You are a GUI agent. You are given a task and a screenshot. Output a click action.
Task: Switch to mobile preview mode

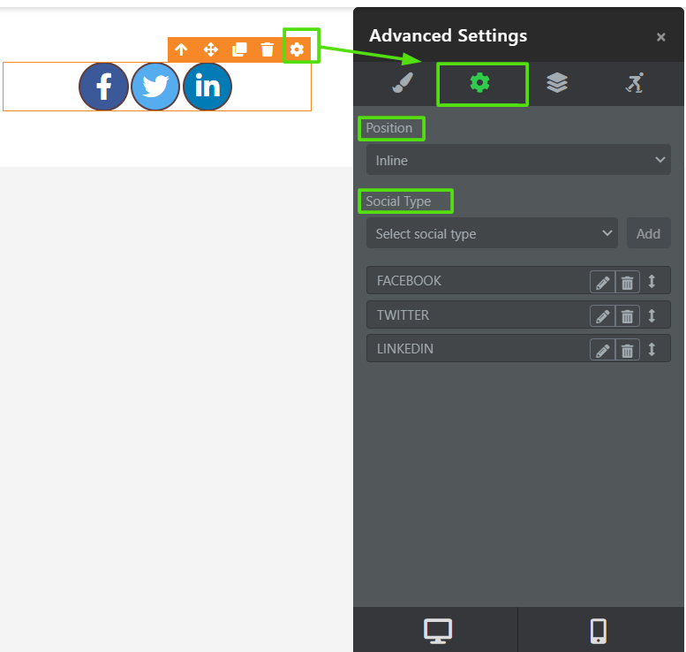coord(598,631)
